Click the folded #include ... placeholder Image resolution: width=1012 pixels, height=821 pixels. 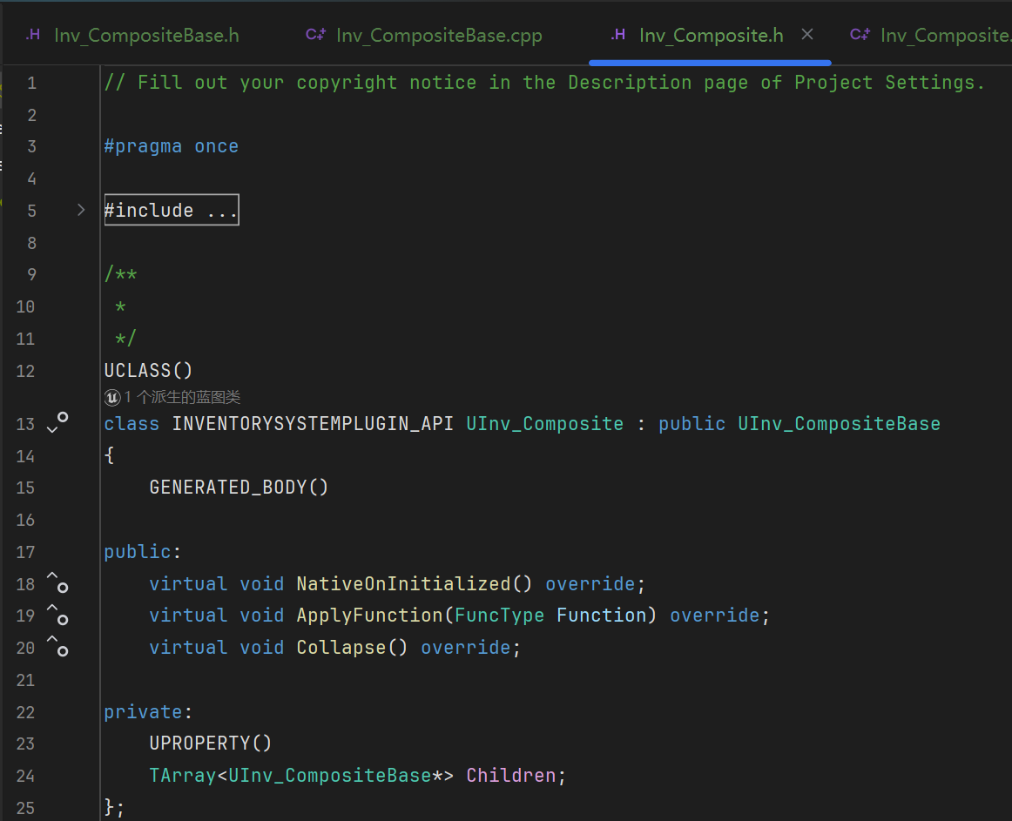[x=172, y=210]
